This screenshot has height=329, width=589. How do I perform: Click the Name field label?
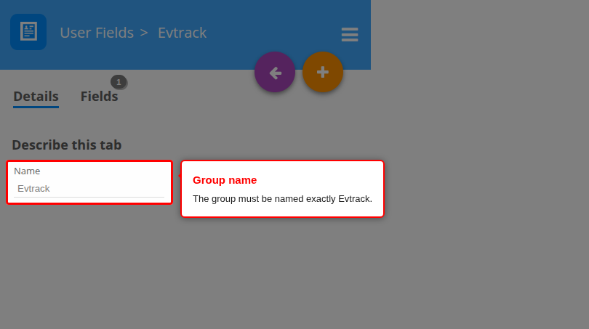pos(27,171)
